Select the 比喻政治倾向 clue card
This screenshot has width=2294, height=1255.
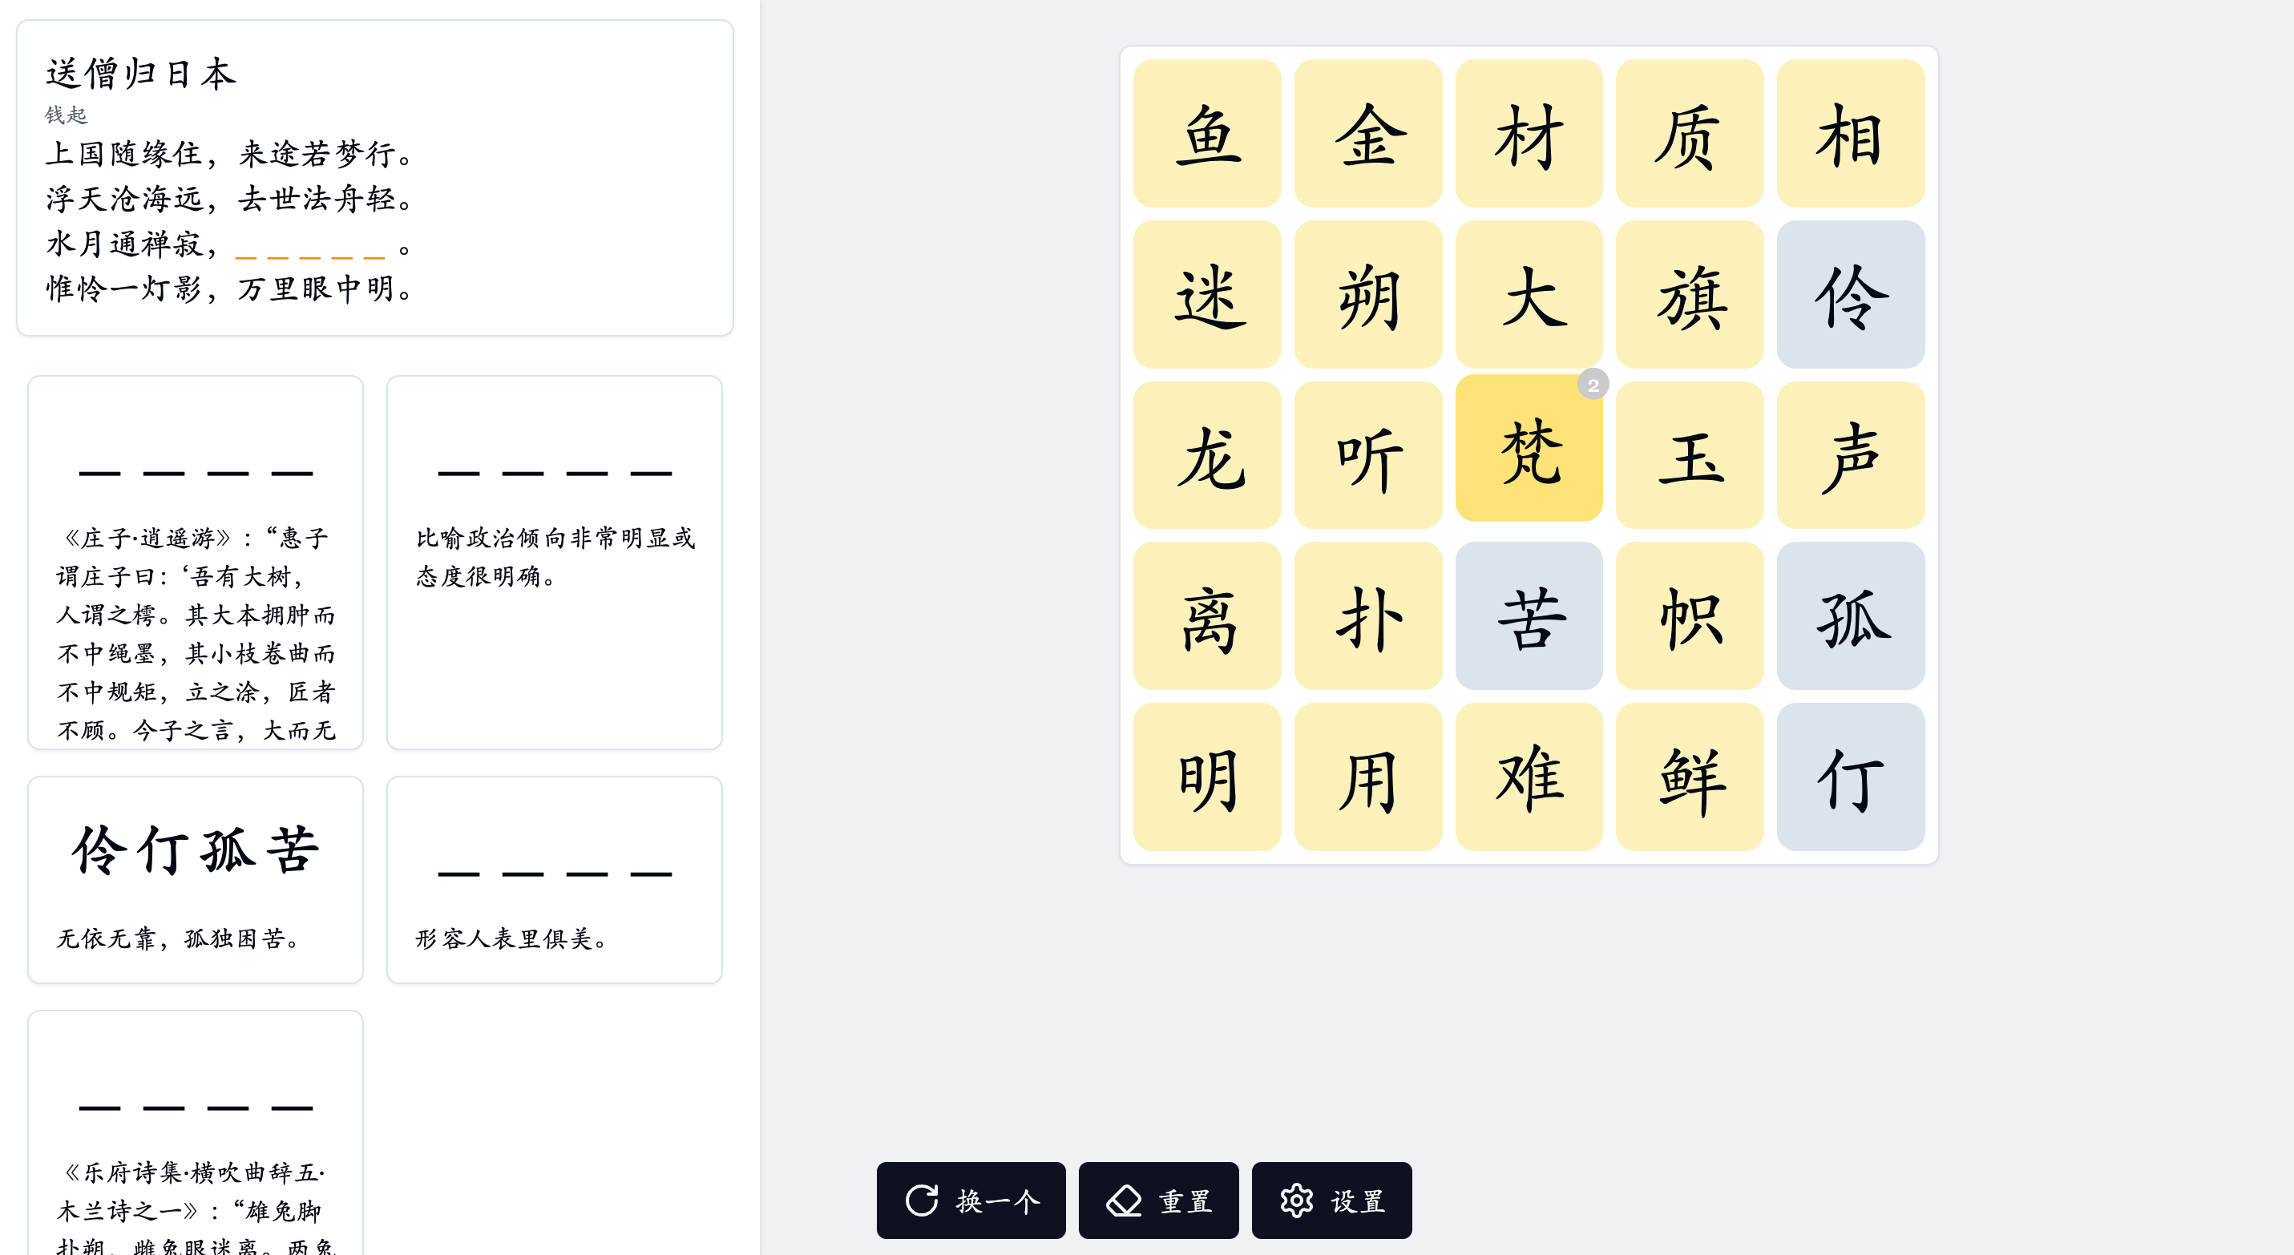pos(554,561)
